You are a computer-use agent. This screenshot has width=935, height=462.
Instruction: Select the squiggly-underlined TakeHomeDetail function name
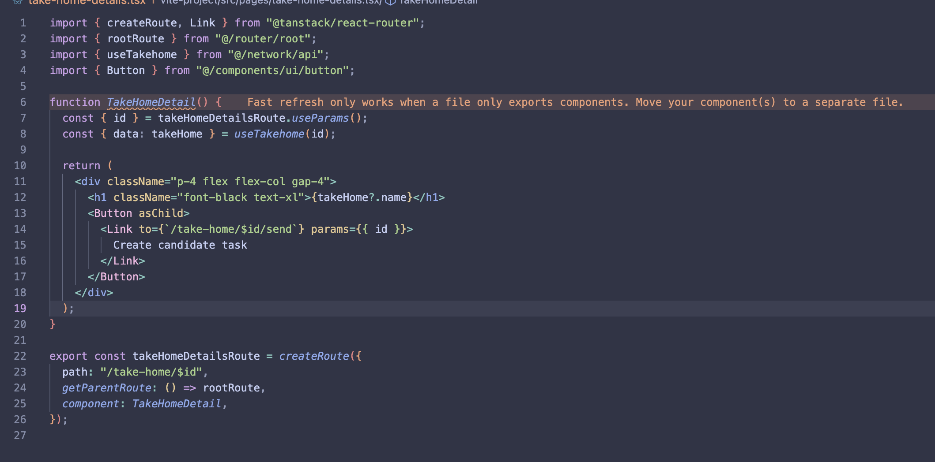click(x=151, y=102)
